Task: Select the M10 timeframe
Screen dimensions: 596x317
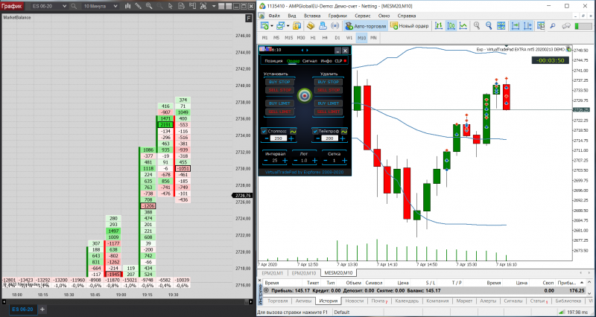Action: (x=361, y=38)
